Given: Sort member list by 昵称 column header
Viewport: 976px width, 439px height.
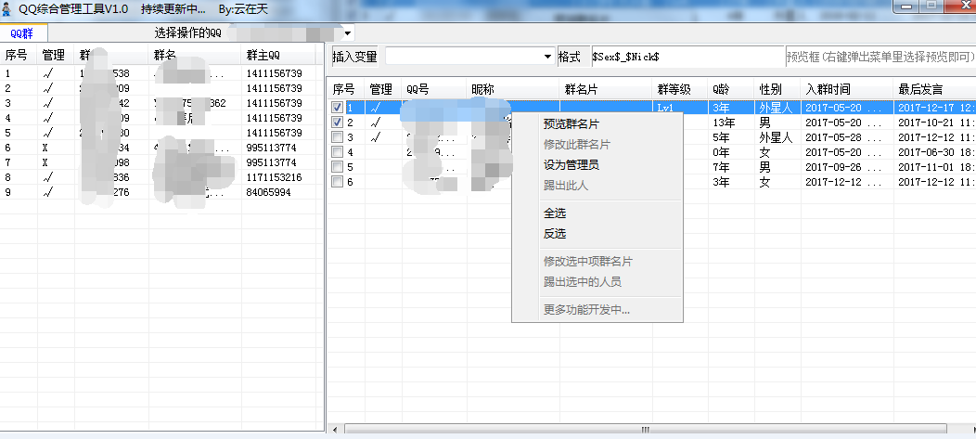Looking at the screenshot, I should point(513,90).
